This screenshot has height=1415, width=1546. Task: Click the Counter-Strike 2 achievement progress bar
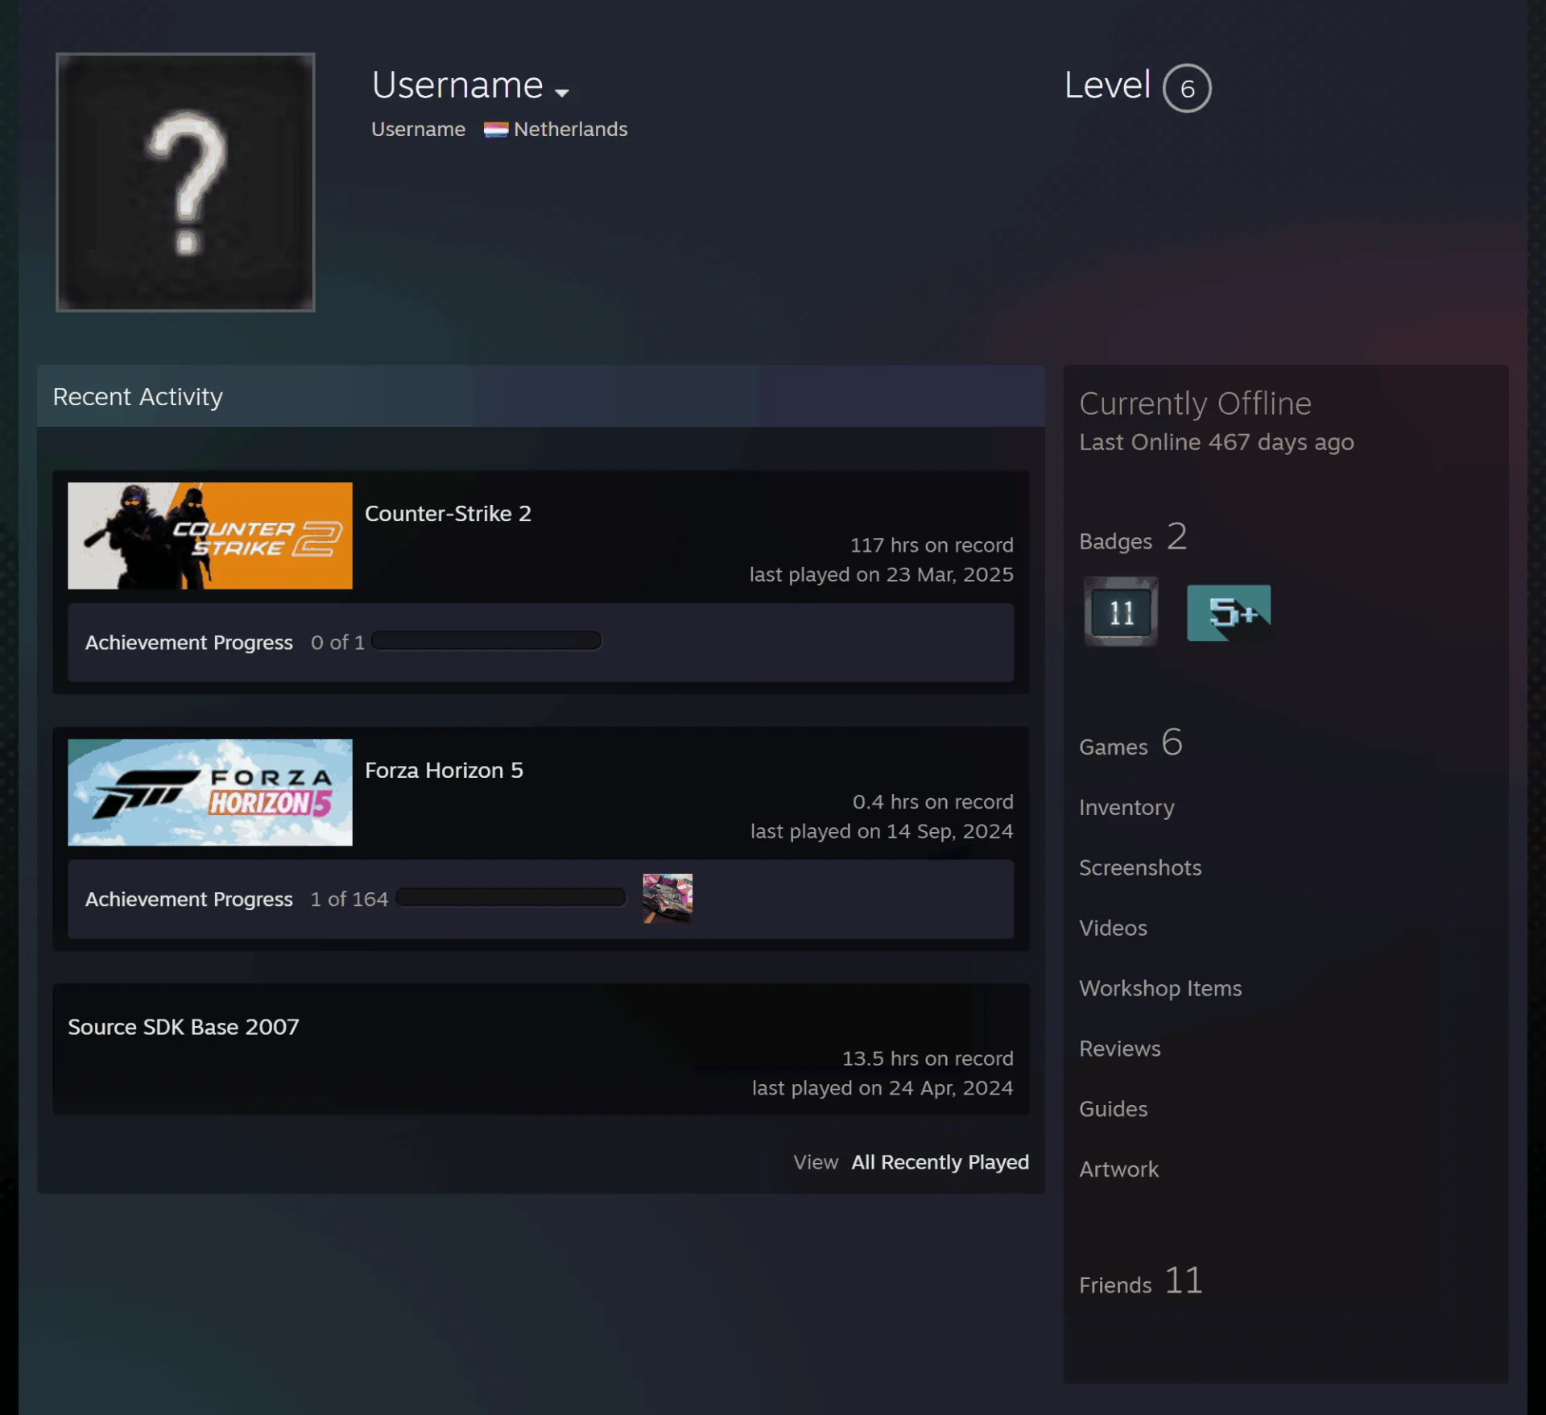[x=486, y=641]
